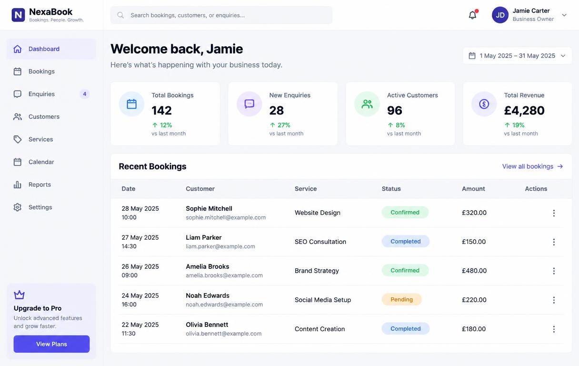Click email noah.edwards@example.com

point(224,305)
